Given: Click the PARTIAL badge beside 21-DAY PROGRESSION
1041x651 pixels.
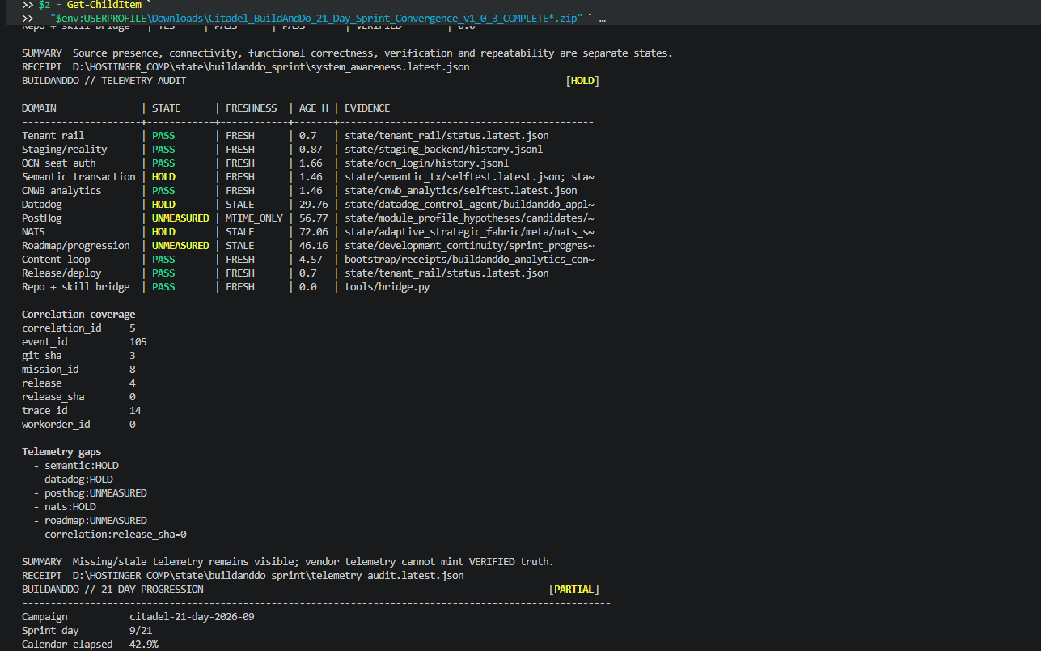Looking at the screenshot, I should click(574, 590).
